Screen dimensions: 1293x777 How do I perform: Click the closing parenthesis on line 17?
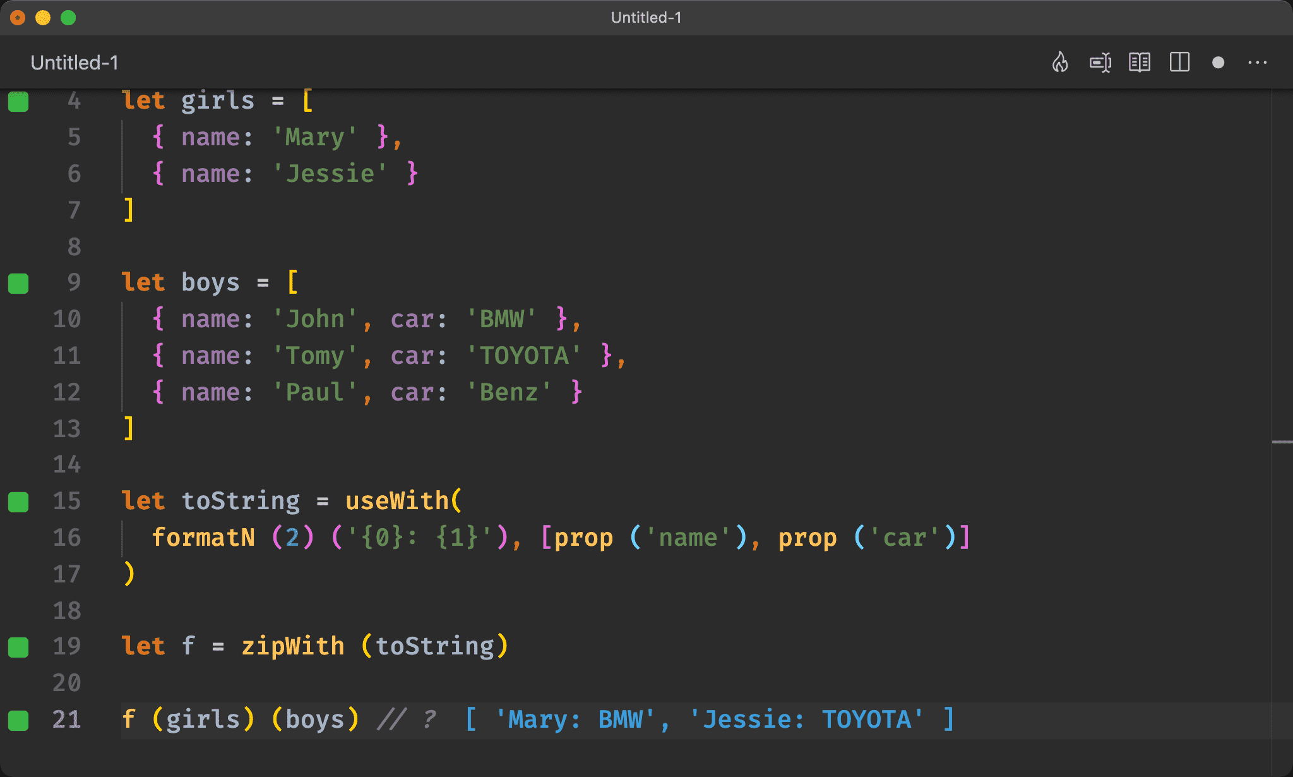tap(129, 574)
